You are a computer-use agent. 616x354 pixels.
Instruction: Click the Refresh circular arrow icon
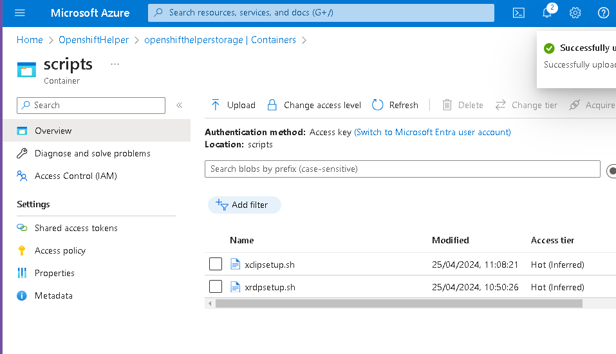click(x=378, y=105)
